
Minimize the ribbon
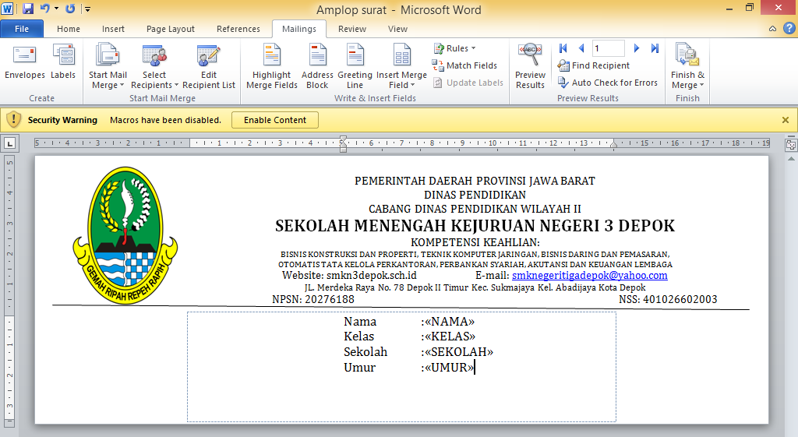[x=772, y=29]
